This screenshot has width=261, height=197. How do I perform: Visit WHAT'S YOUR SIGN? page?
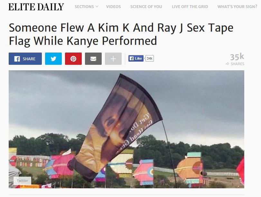point(238,7)
